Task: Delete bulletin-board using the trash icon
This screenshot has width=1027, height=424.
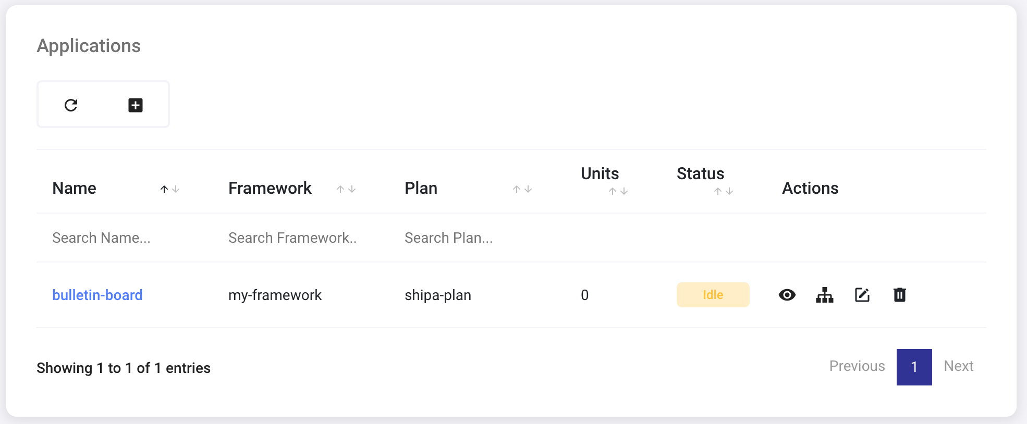Action: (899, 295)
